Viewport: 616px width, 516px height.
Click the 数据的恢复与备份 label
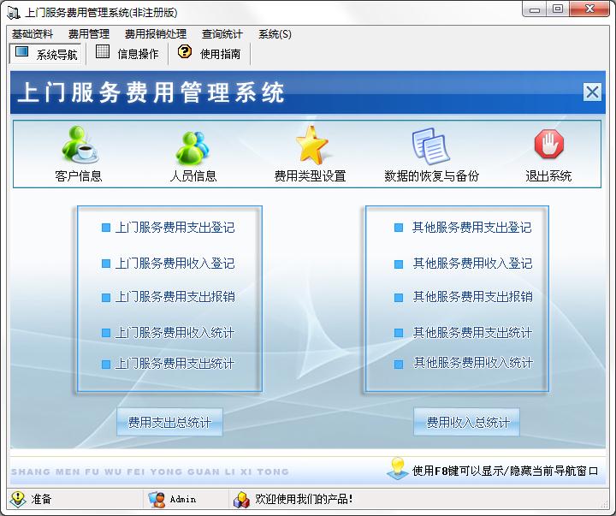[431, 175]
